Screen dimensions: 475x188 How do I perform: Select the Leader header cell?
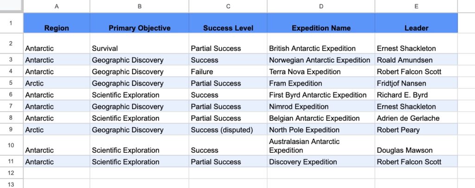416,28
